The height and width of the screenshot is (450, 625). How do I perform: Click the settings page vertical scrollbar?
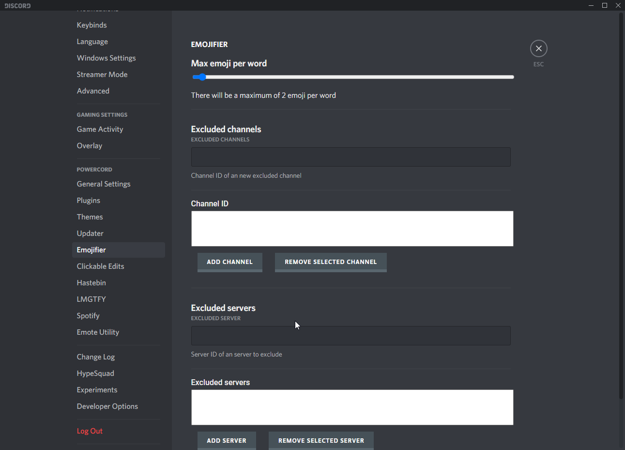621,206
